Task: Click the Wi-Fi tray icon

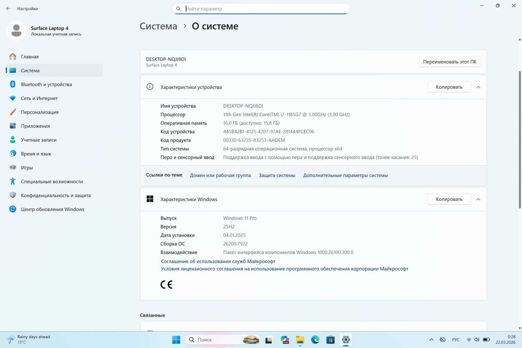Action: point(469,340)
